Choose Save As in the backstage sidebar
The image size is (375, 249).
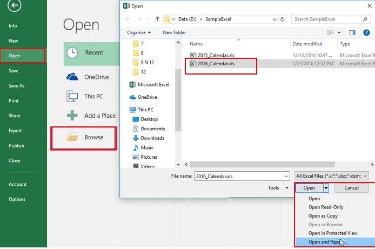point(17,86)
